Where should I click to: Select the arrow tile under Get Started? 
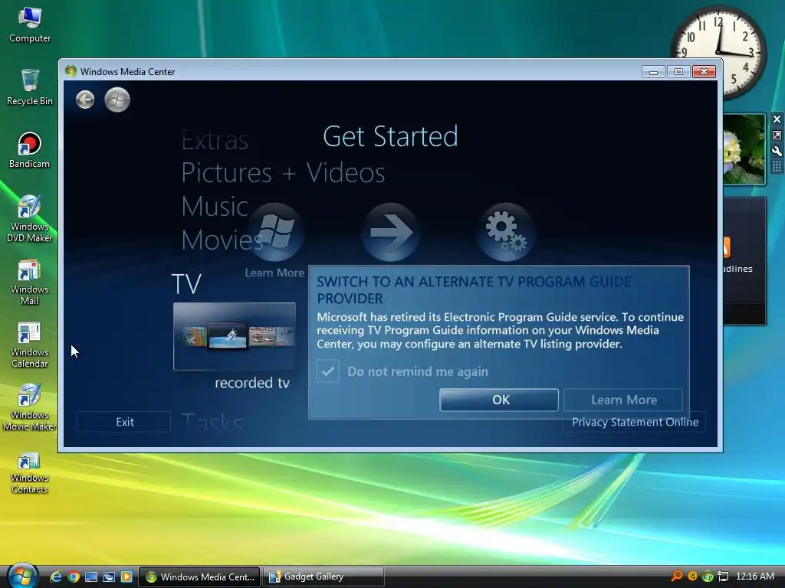click(x=390, y=233)
